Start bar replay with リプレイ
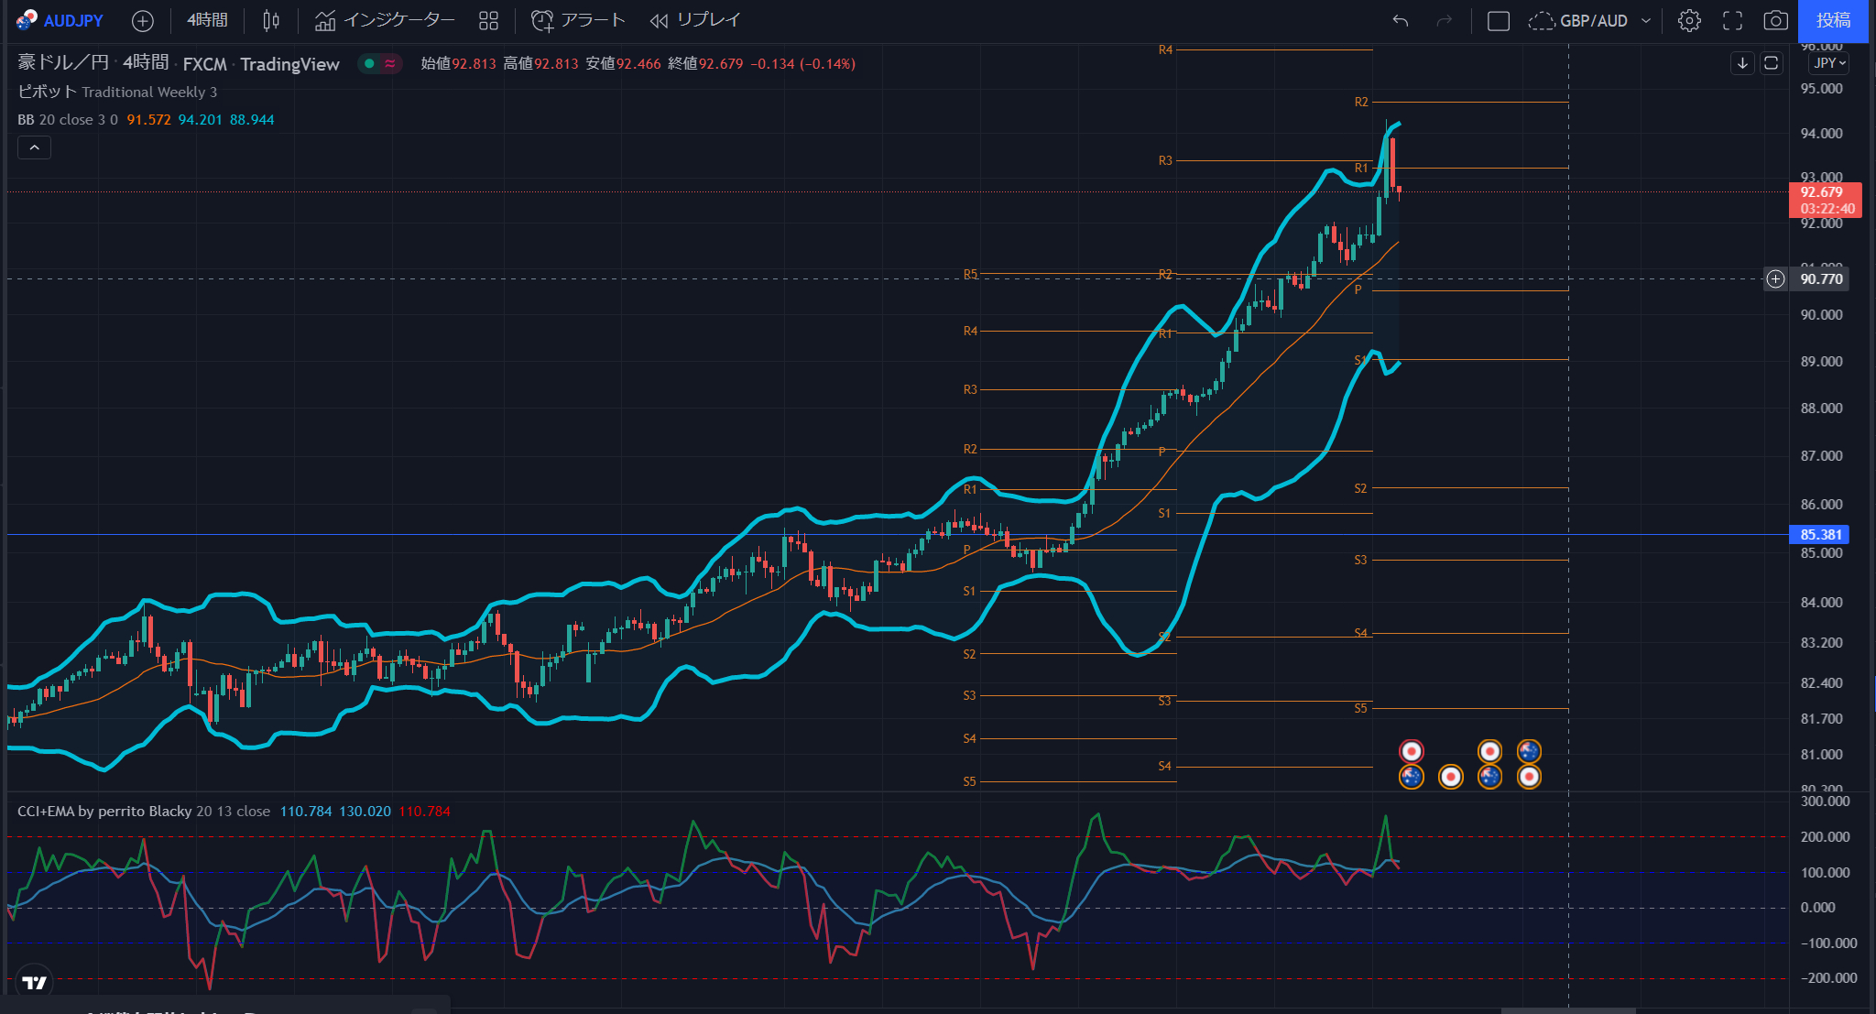Screen dimensions: 1876x1014 pyautogui.click(x=694, y=20)
